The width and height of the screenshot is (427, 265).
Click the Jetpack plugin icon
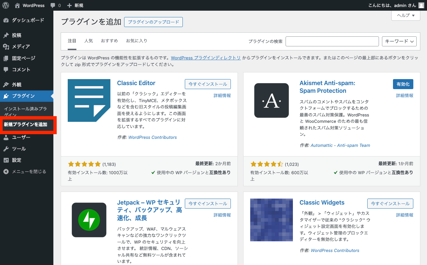[89, 220]
